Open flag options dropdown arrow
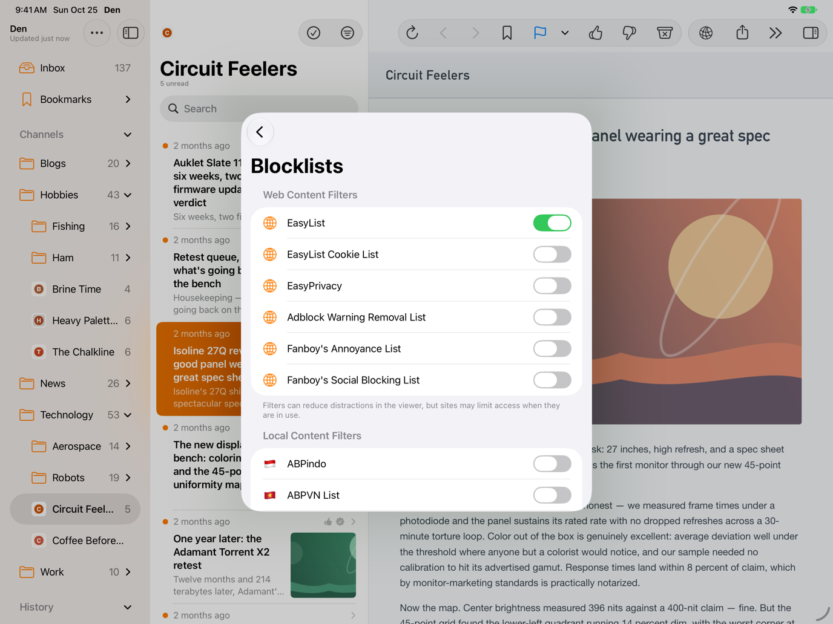833x624 pixels. tap(565, 33)
